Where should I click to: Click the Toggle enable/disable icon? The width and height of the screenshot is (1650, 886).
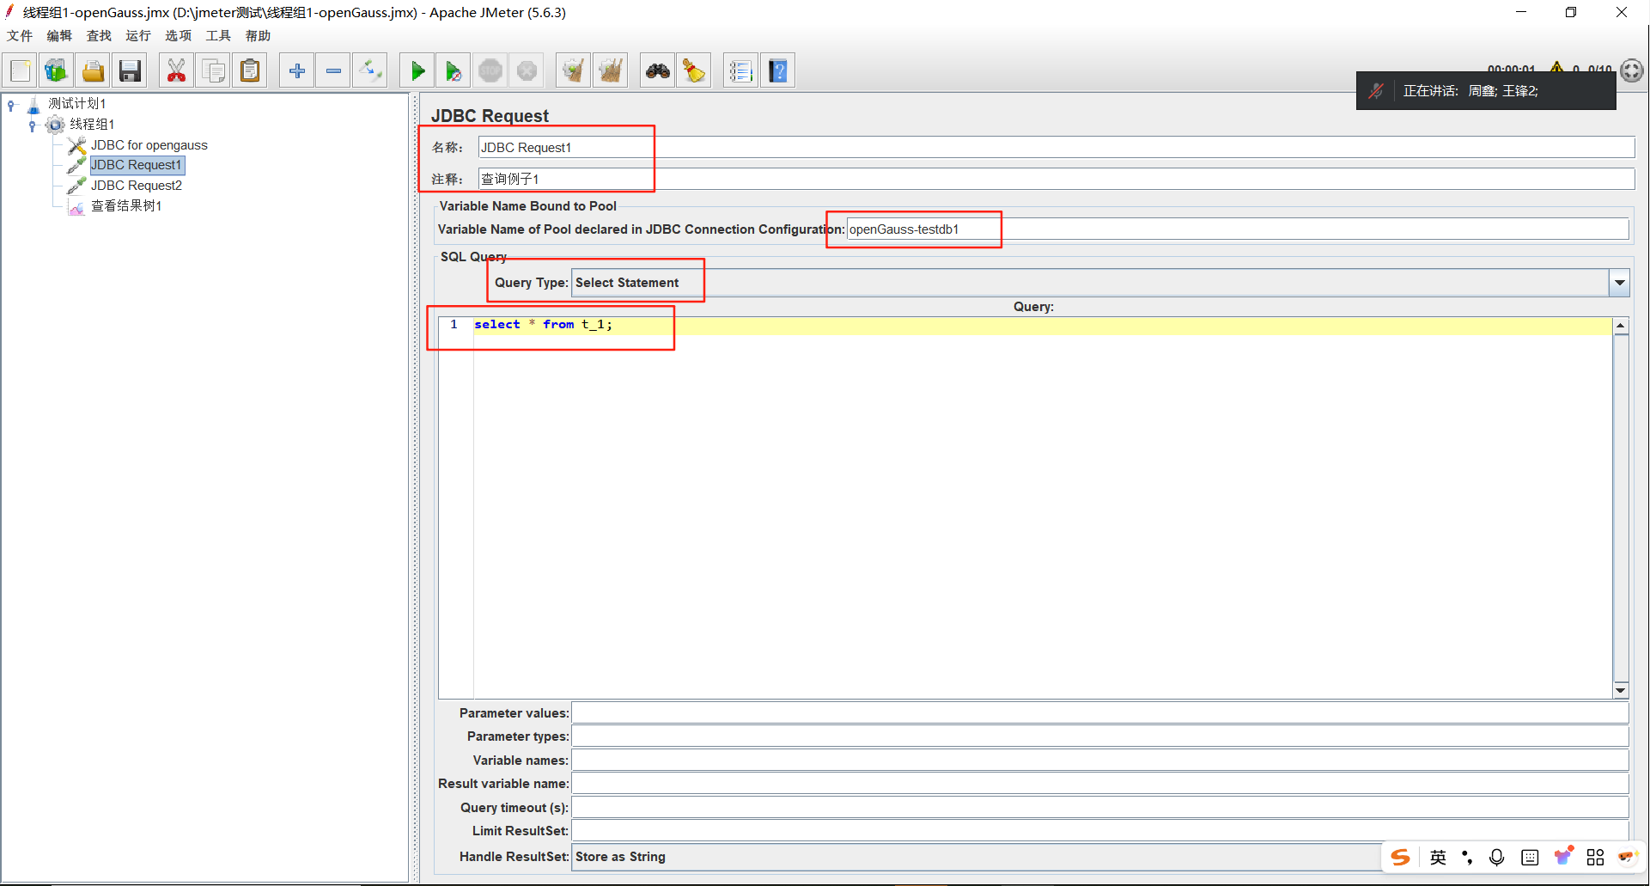click(x=370, y=70)
